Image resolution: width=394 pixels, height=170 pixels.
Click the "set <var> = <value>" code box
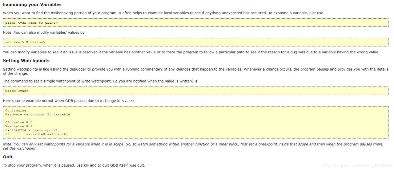(25, 42)
